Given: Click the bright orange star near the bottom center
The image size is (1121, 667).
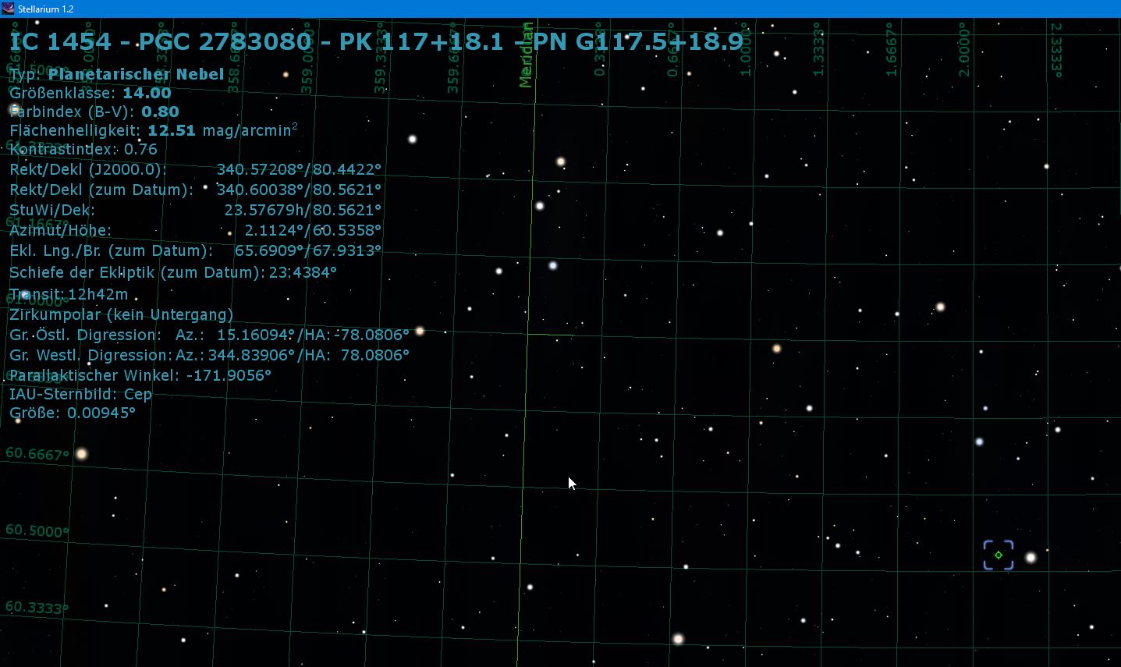Looking at the screenshot, I should click(679, 638).
